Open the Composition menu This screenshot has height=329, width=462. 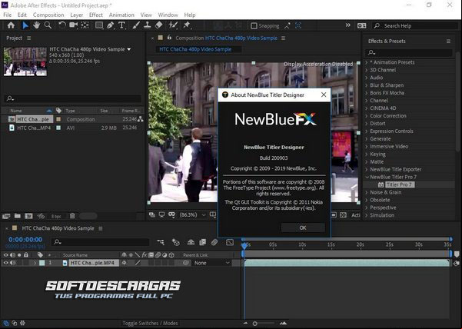coord(48,15)
